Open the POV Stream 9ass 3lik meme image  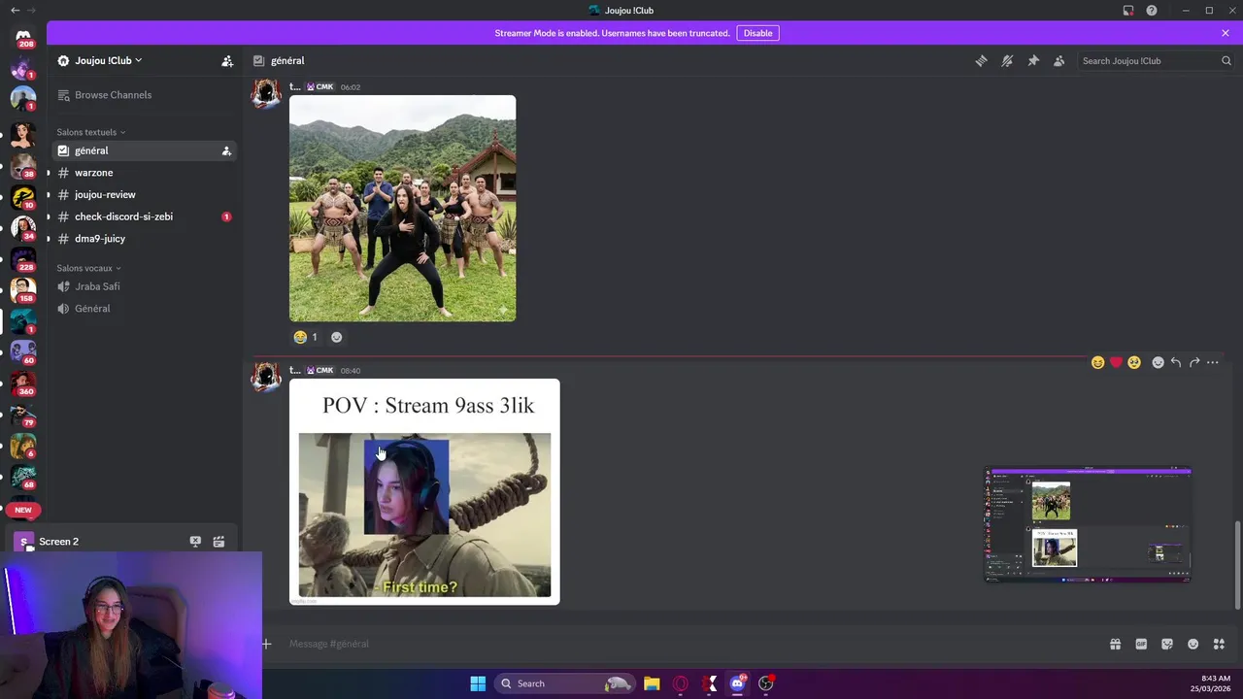424,491
